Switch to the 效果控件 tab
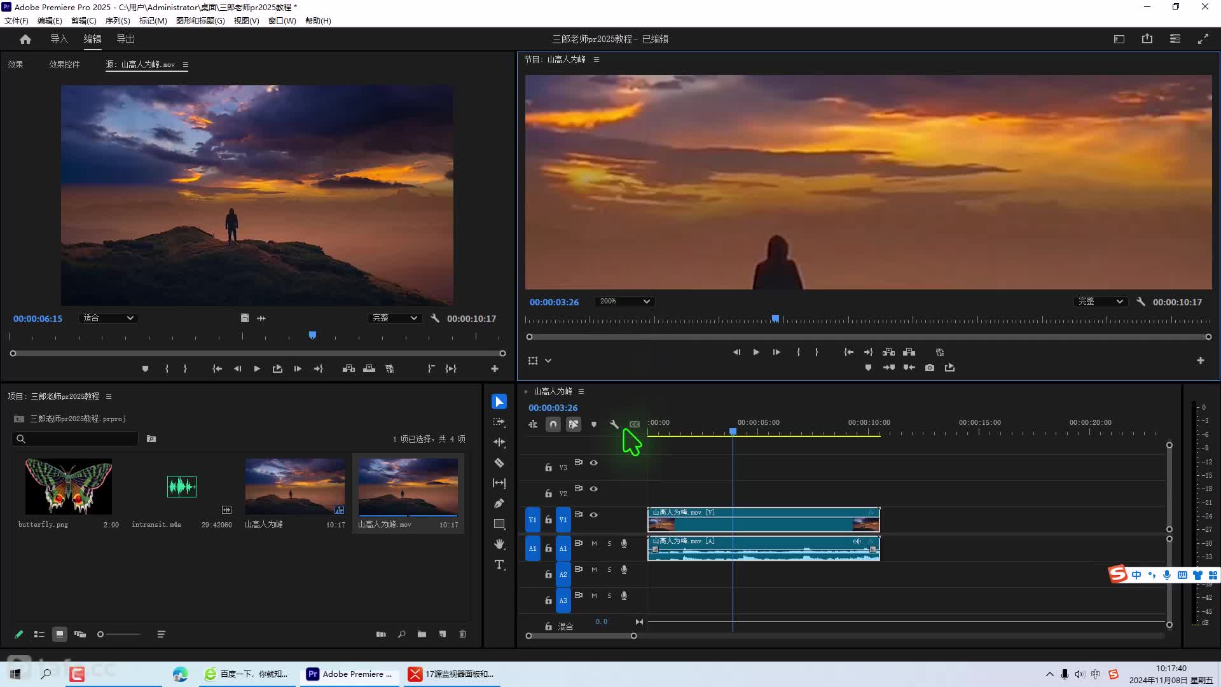Screen dimensions: 1221x687 tap(65, 65)
